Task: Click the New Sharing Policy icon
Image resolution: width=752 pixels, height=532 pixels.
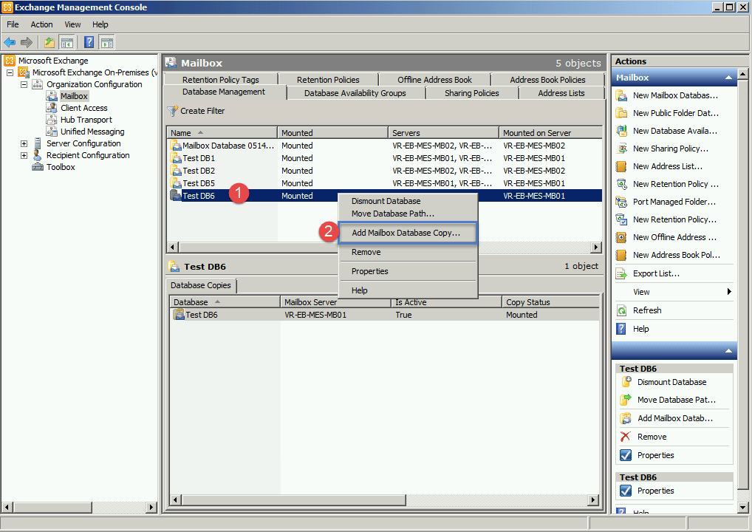Action: pyautogui.click(x=621, y=149)
